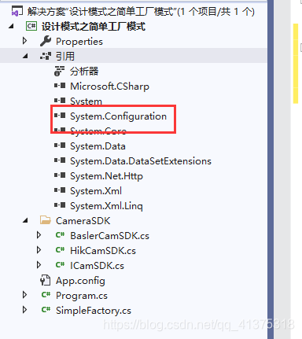302x339 pixels.
Task: Expand the ICamSDK.cs node
Action: pyautogui.click(x=39, y=265)
